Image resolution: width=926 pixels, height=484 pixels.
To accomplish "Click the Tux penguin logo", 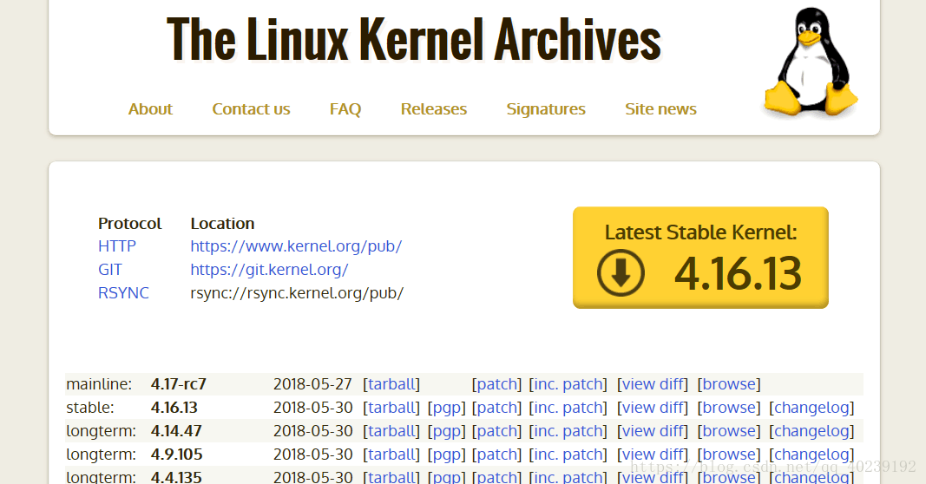I will 811,62.
